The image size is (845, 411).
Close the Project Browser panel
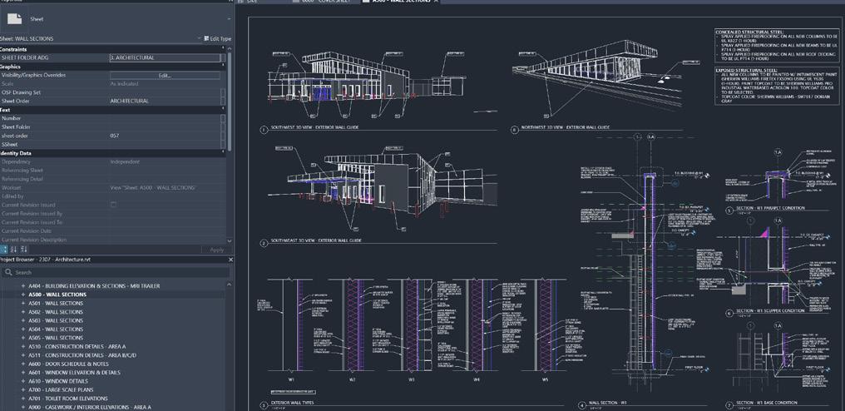[230, 260]
